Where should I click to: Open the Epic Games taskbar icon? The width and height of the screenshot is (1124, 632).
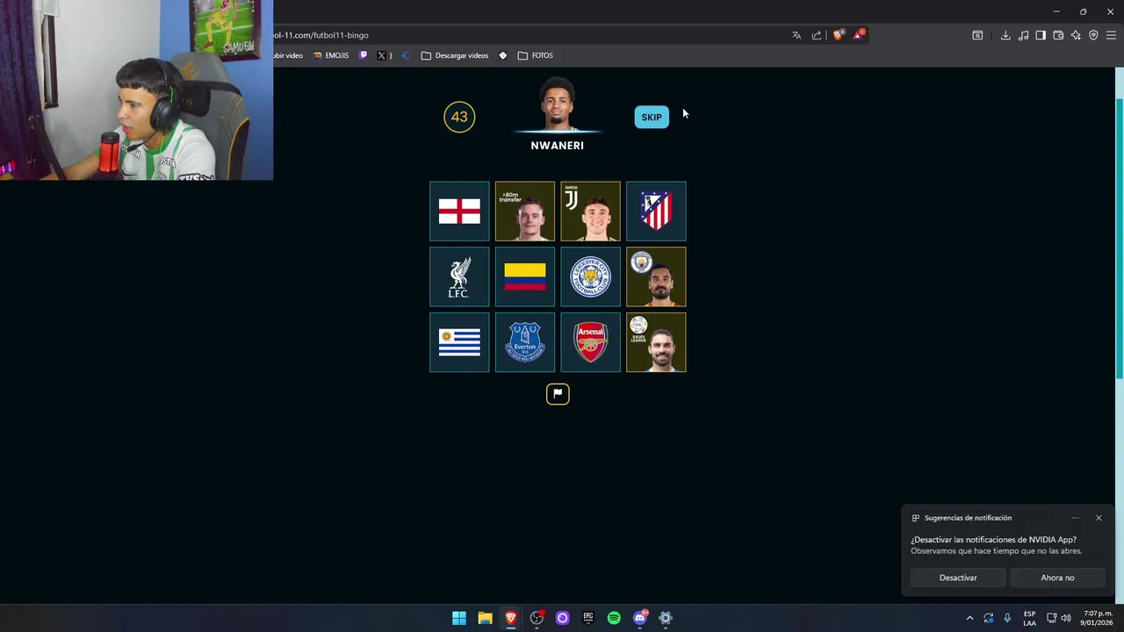(588, 618)
